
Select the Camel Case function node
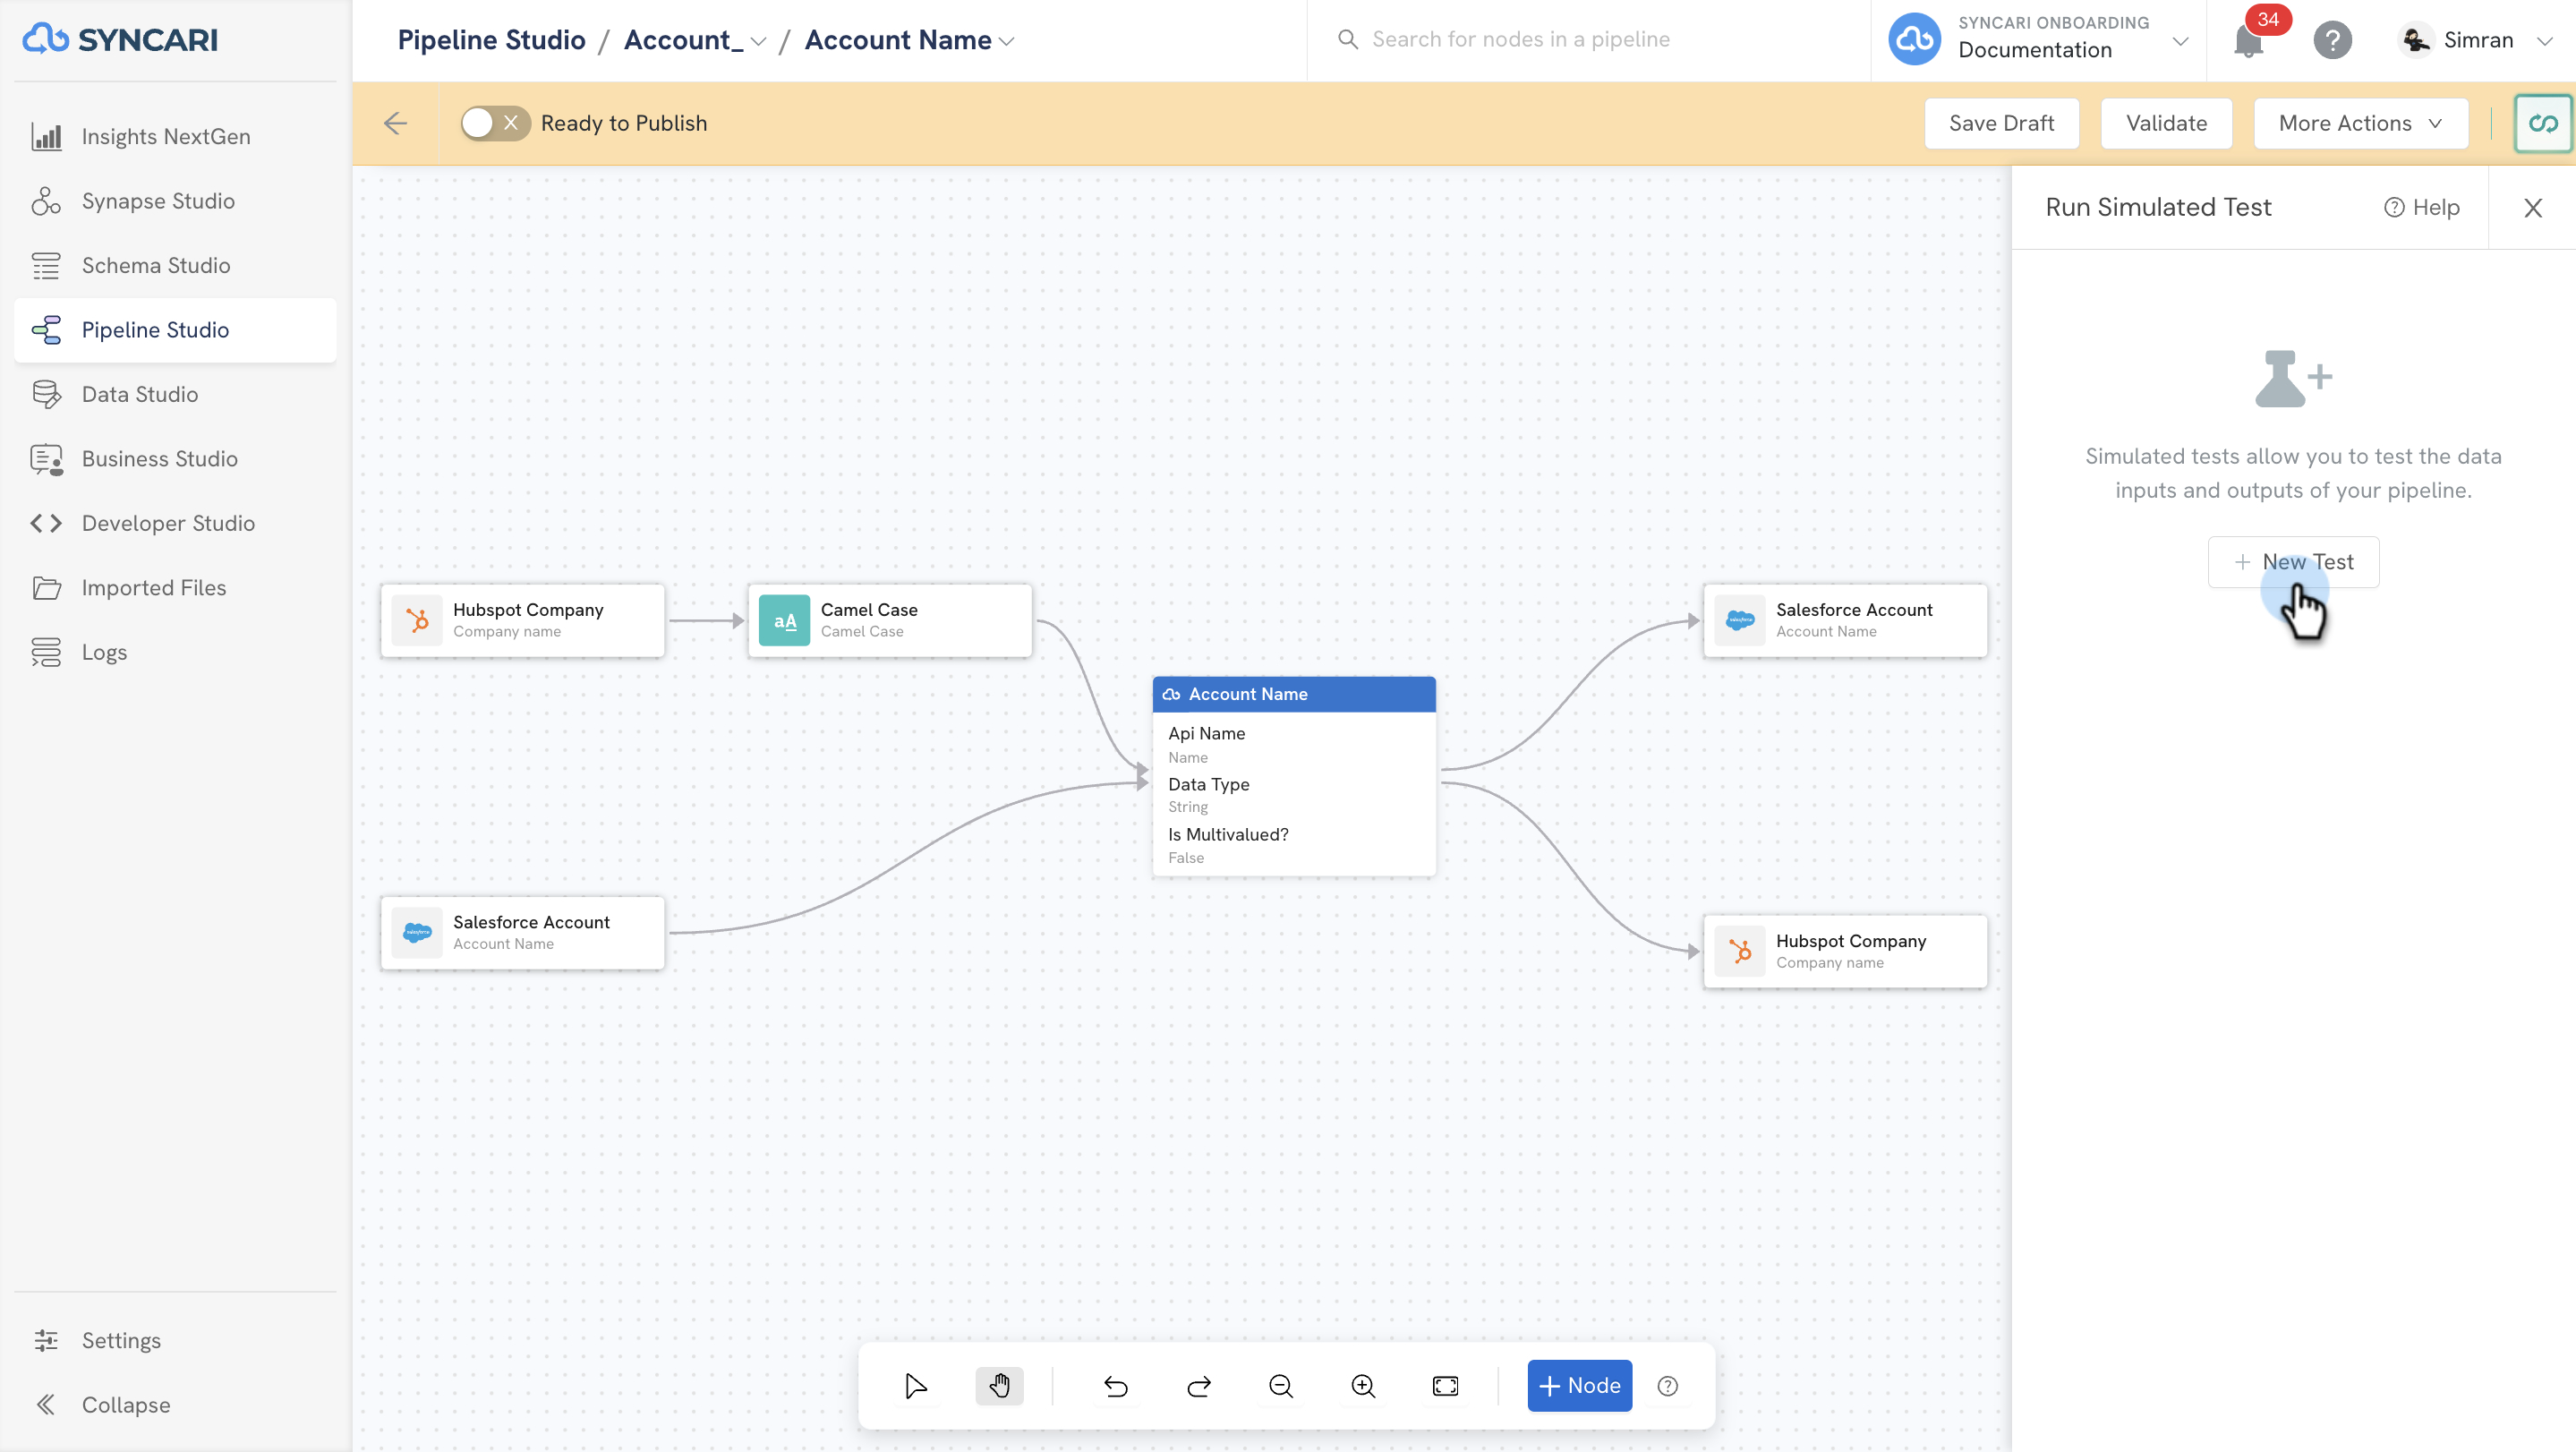point(890,621)
